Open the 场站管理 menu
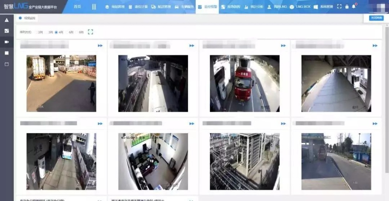The width and height of the screenshot is (389, 201). point(115,7)
